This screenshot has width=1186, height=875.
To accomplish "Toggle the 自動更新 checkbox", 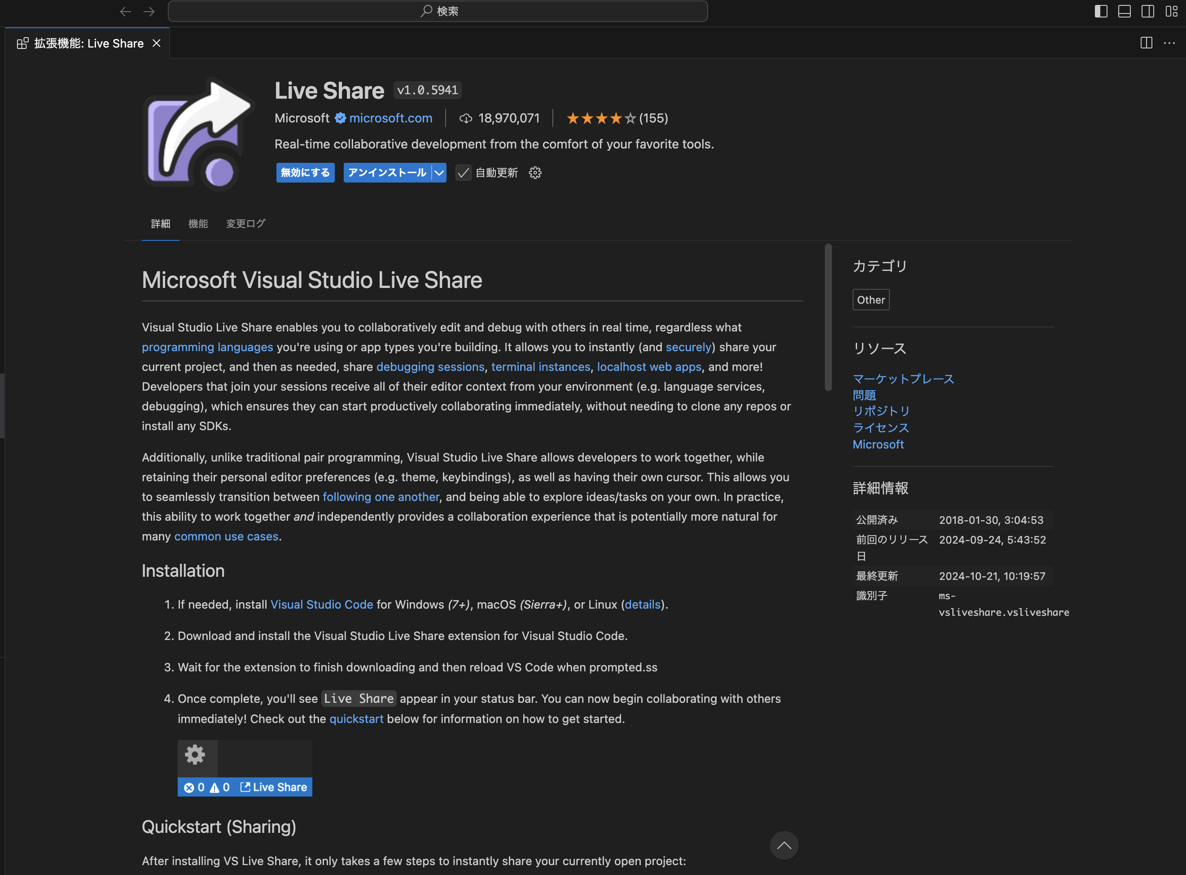I will coord(463,173).
